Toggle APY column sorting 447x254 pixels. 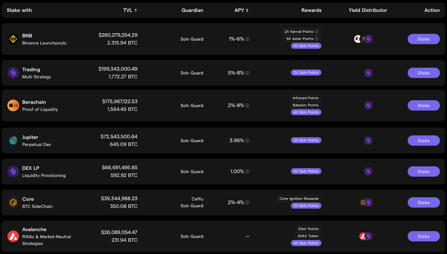(248, 10)
